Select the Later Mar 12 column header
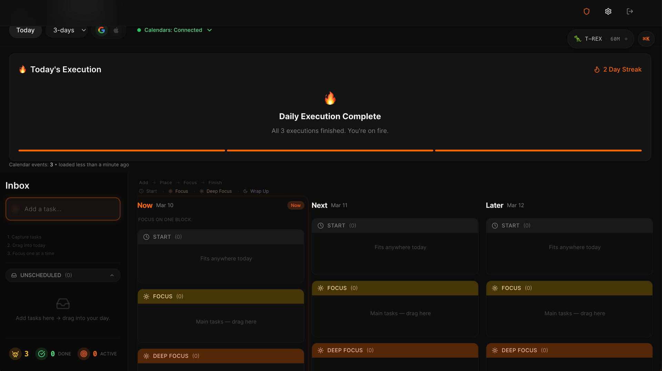Screen dimensions: 662x371 click(504, 205)
